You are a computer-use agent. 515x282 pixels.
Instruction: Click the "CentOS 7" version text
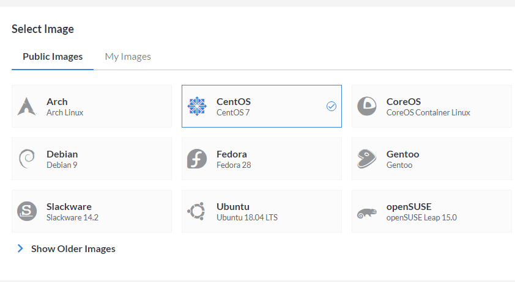[233, 112]
